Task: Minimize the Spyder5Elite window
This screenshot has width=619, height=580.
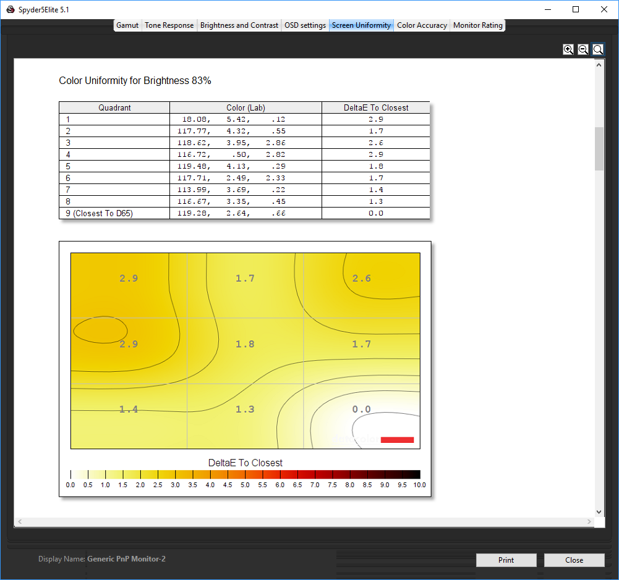Action: tap(547, 9)
